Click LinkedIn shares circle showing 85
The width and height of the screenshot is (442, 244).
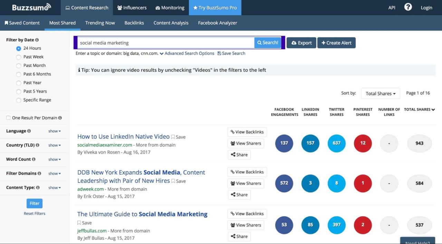click(310, 225)
